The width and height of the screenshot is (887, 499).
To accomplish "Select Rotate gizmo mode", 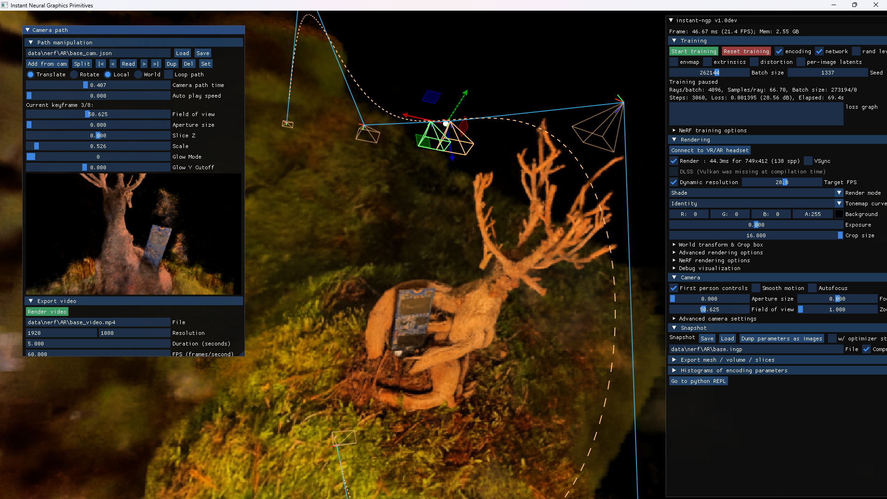I will (74, 74).
